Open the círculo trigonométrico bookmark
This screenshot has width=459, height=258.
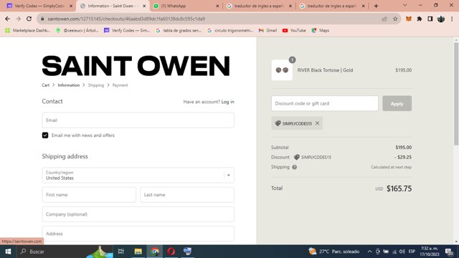click(x=230, y=30)
